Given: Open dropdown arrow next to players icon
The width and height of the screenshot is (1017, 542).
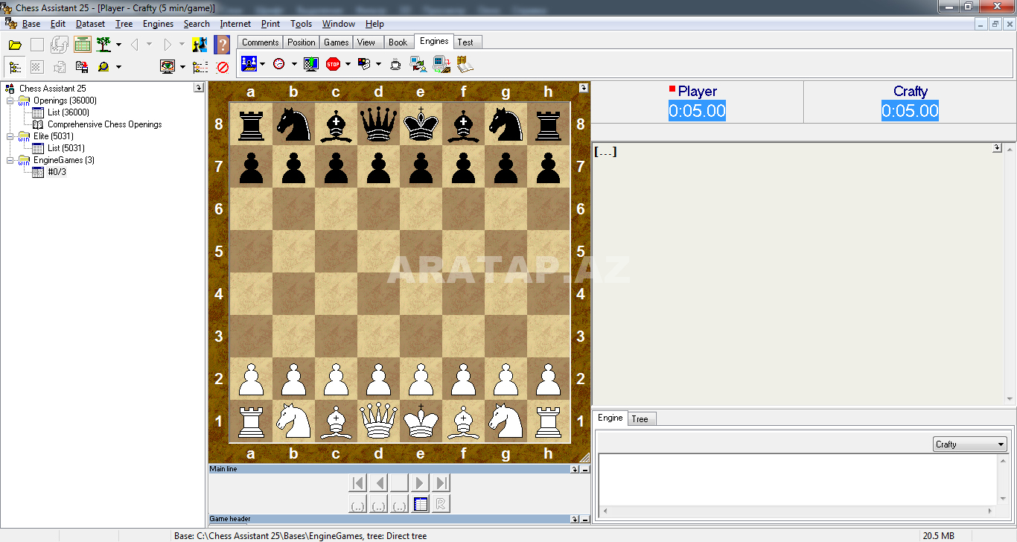Looking at the screenshot, I should pyautogui.click(x=263, y=64).
